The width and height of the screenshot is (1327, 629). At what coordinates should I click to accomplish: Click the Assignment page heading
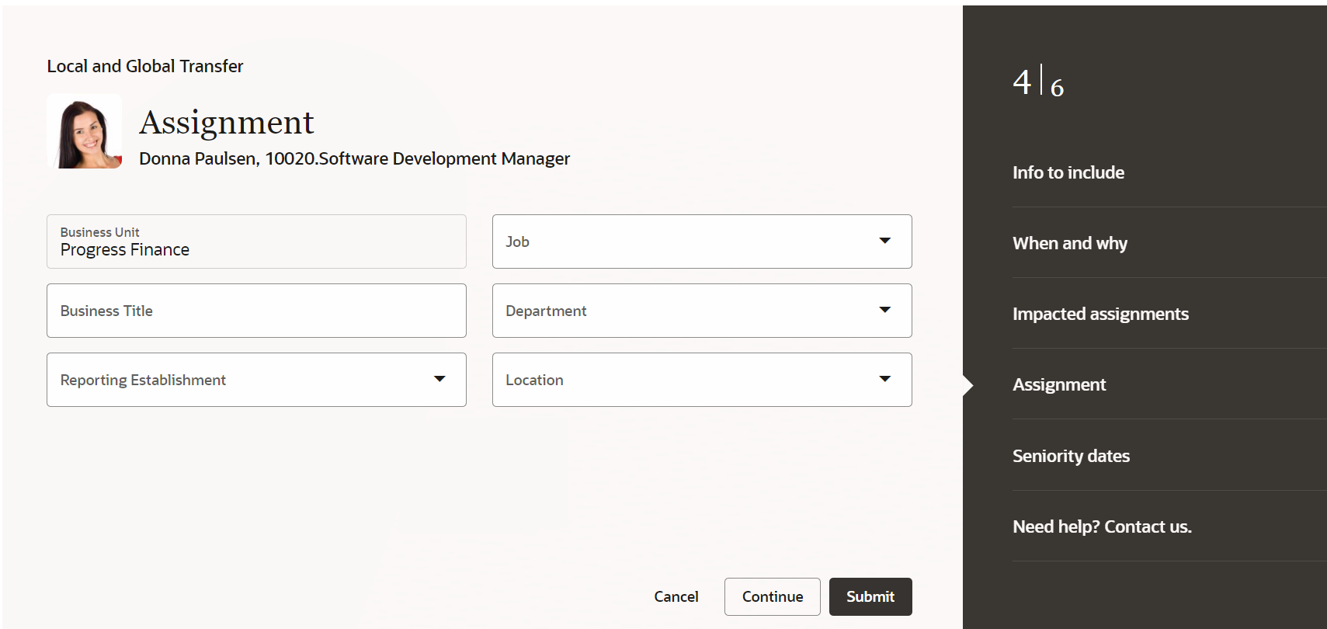[x=227, y=122]
